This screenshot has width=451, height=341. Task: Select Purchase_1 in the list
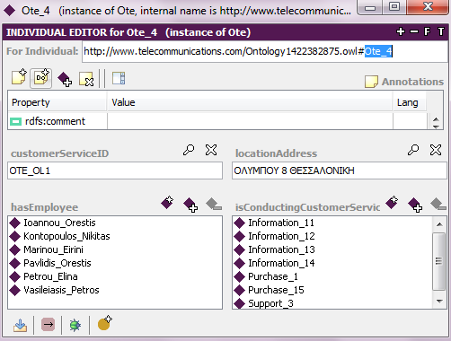pyautogui.click(x=273, y=276)
